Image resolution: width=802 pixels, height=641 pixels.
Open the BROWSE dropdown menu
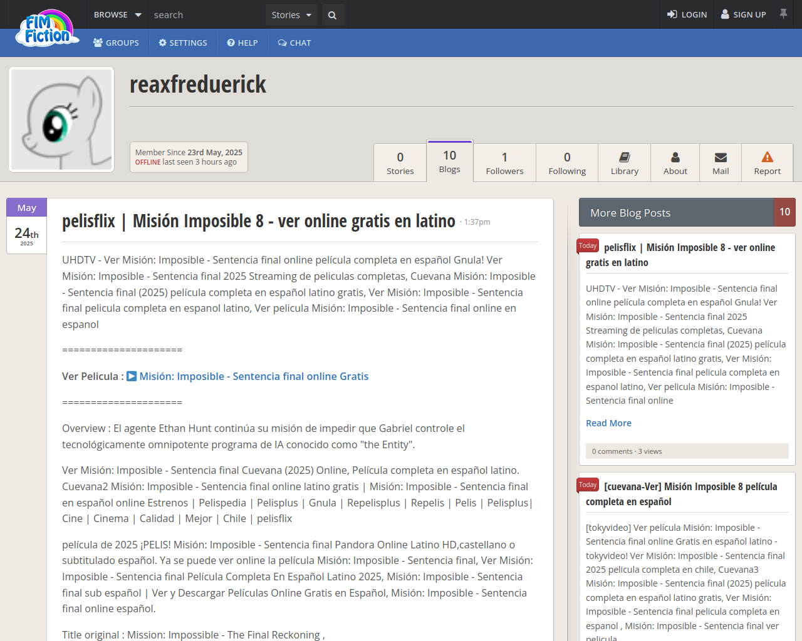point(117,14)
